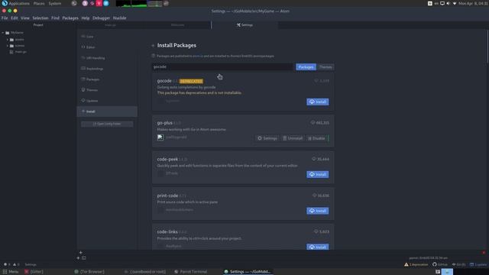
Task: Select the Project panel tab
Action: coord(38,25)
